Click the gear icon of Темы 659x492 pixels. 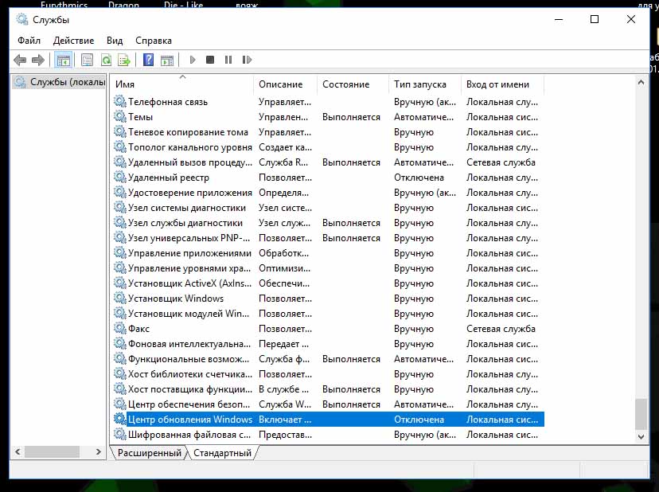pyautogui.click(x=119, y=116)
